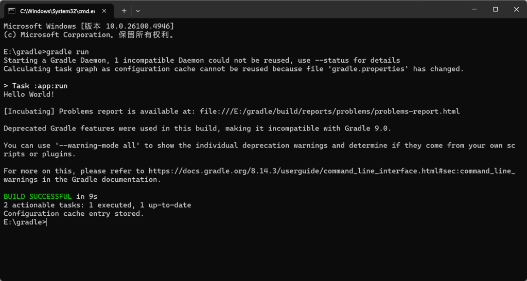
Task: Close the cmd.exe tab
Action: point(106,10)
